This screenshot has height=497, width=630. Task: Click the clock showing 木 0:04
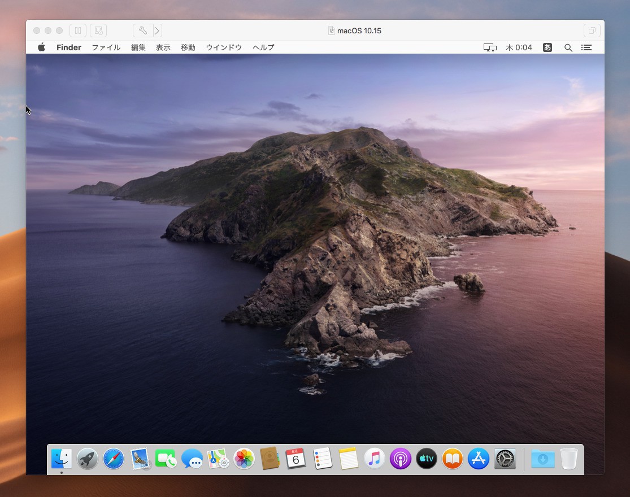pos(519,47)
